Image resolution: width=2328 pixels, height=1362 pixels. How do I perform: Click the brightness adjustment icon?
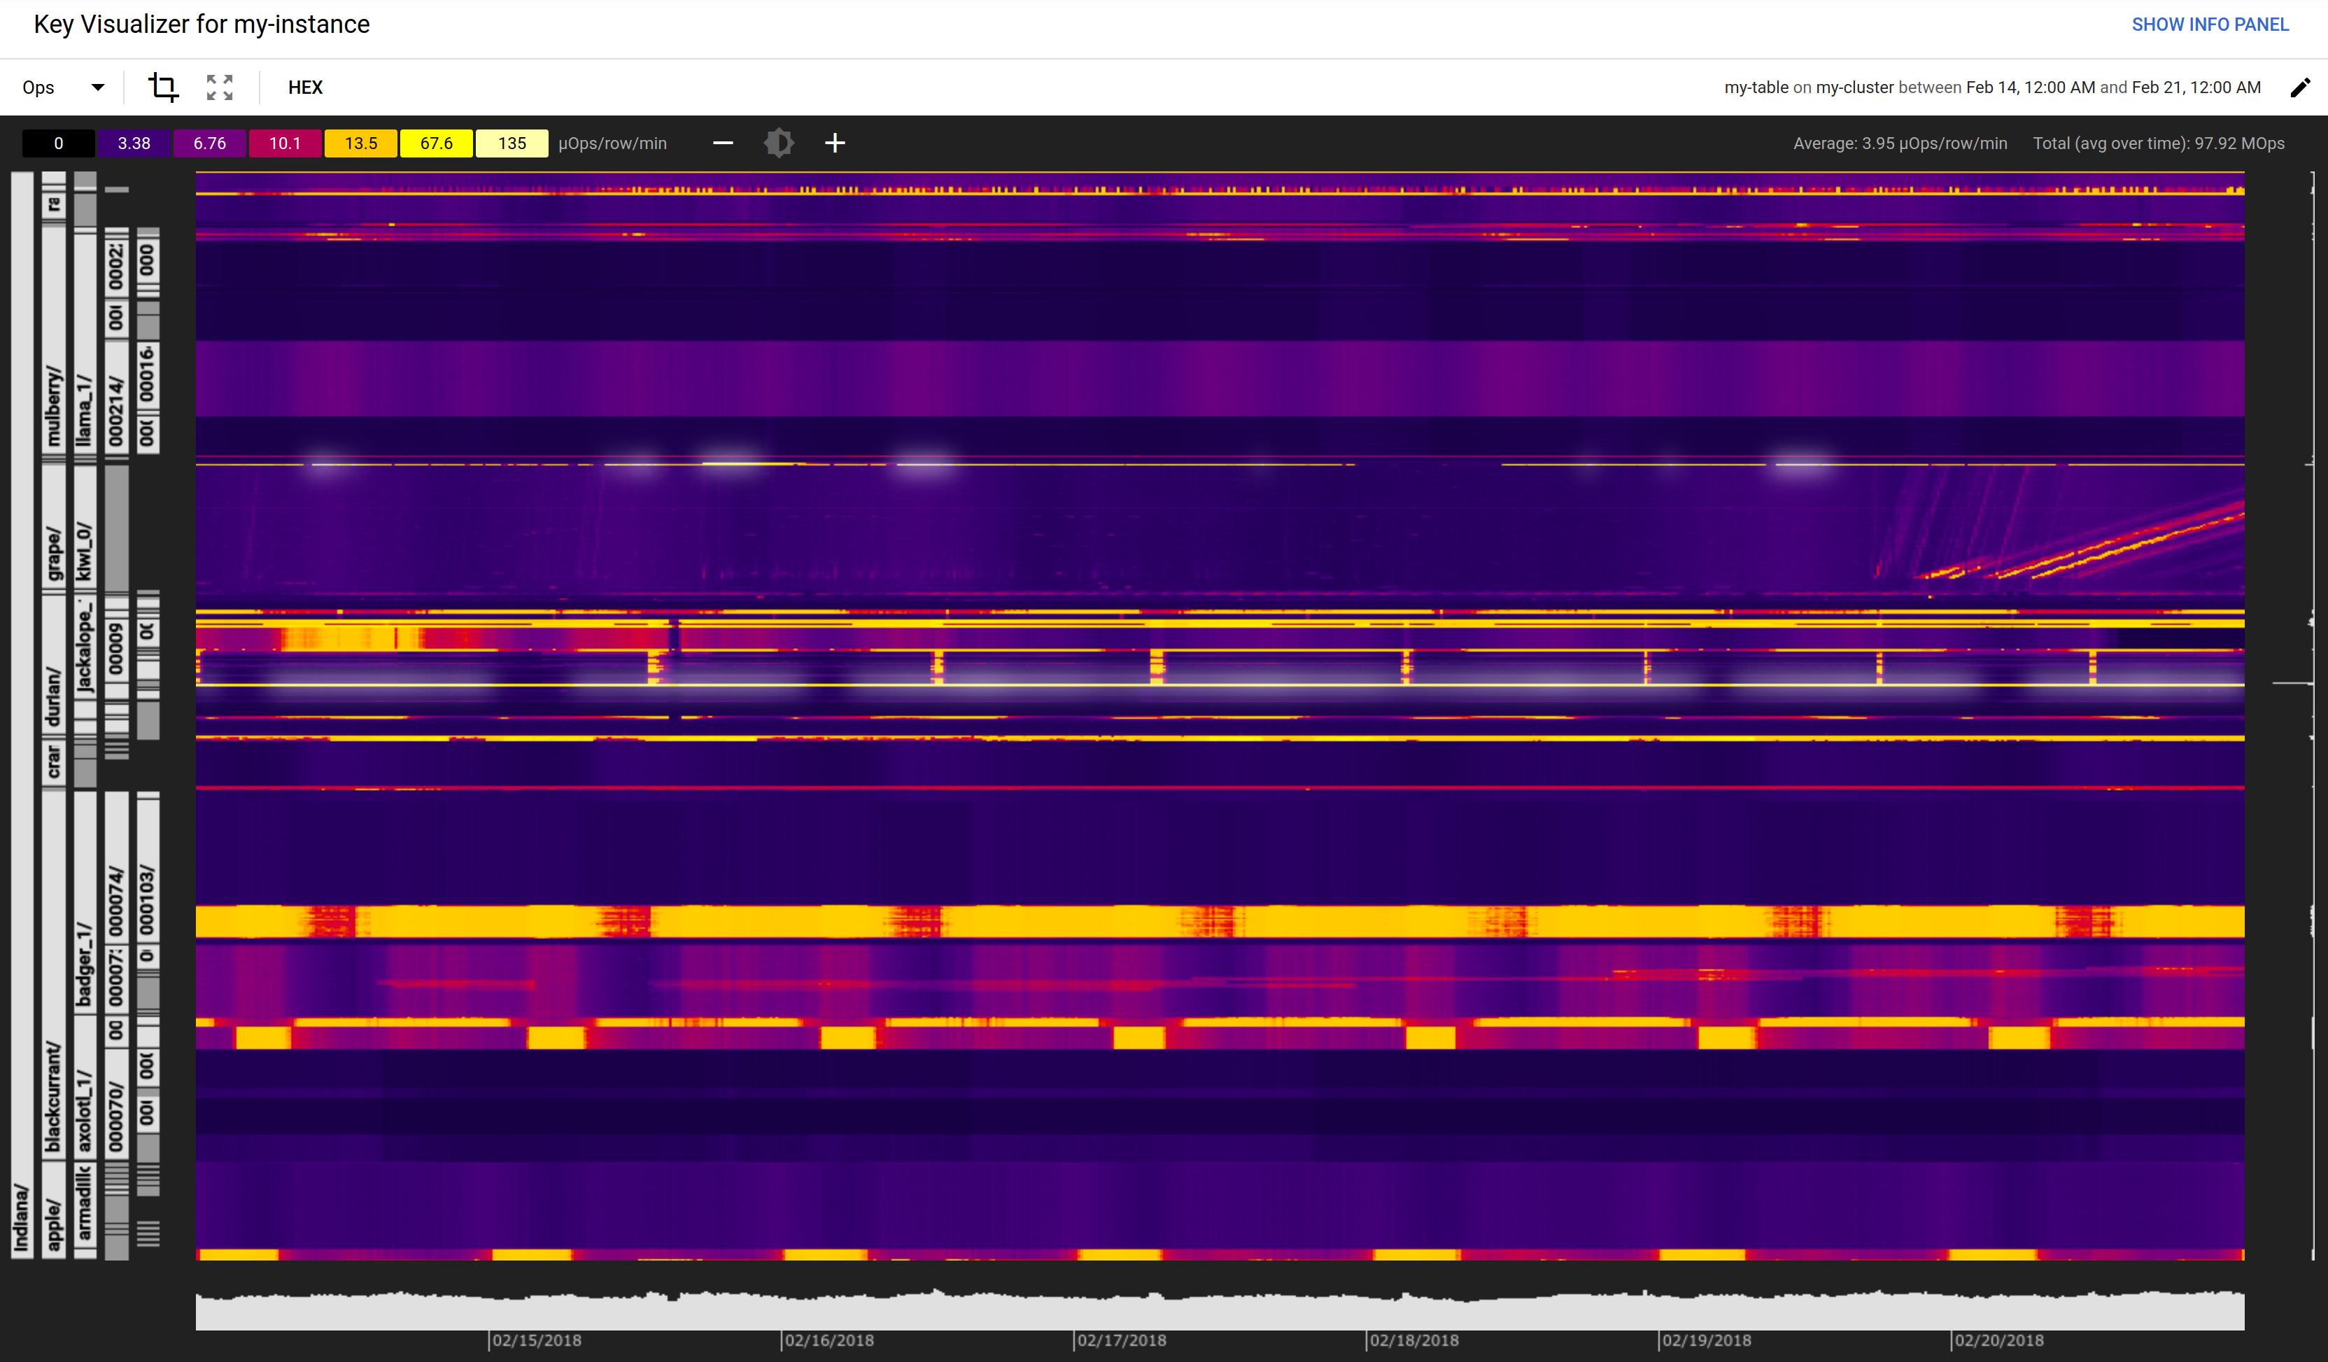pos(779,143)
